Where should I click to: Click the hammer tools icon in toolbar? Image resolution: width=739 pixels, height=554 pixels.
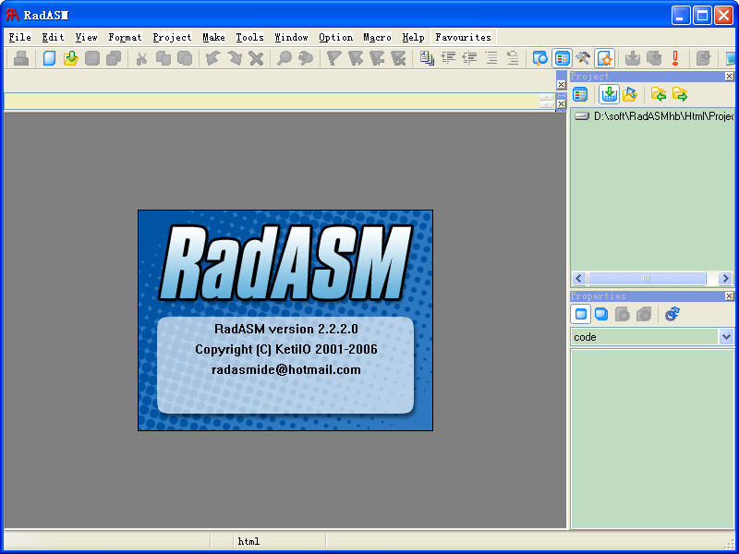(583, 58)
